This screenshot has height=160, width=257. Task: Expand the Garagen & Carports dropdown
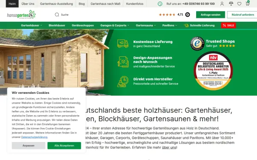(115, 25)
